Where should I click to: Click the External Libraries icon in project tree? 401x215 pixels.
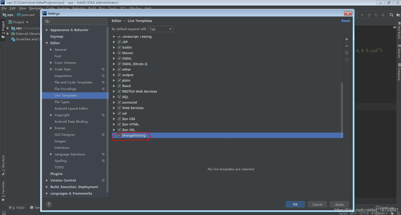pyautogui.click(x=13, y=34)
